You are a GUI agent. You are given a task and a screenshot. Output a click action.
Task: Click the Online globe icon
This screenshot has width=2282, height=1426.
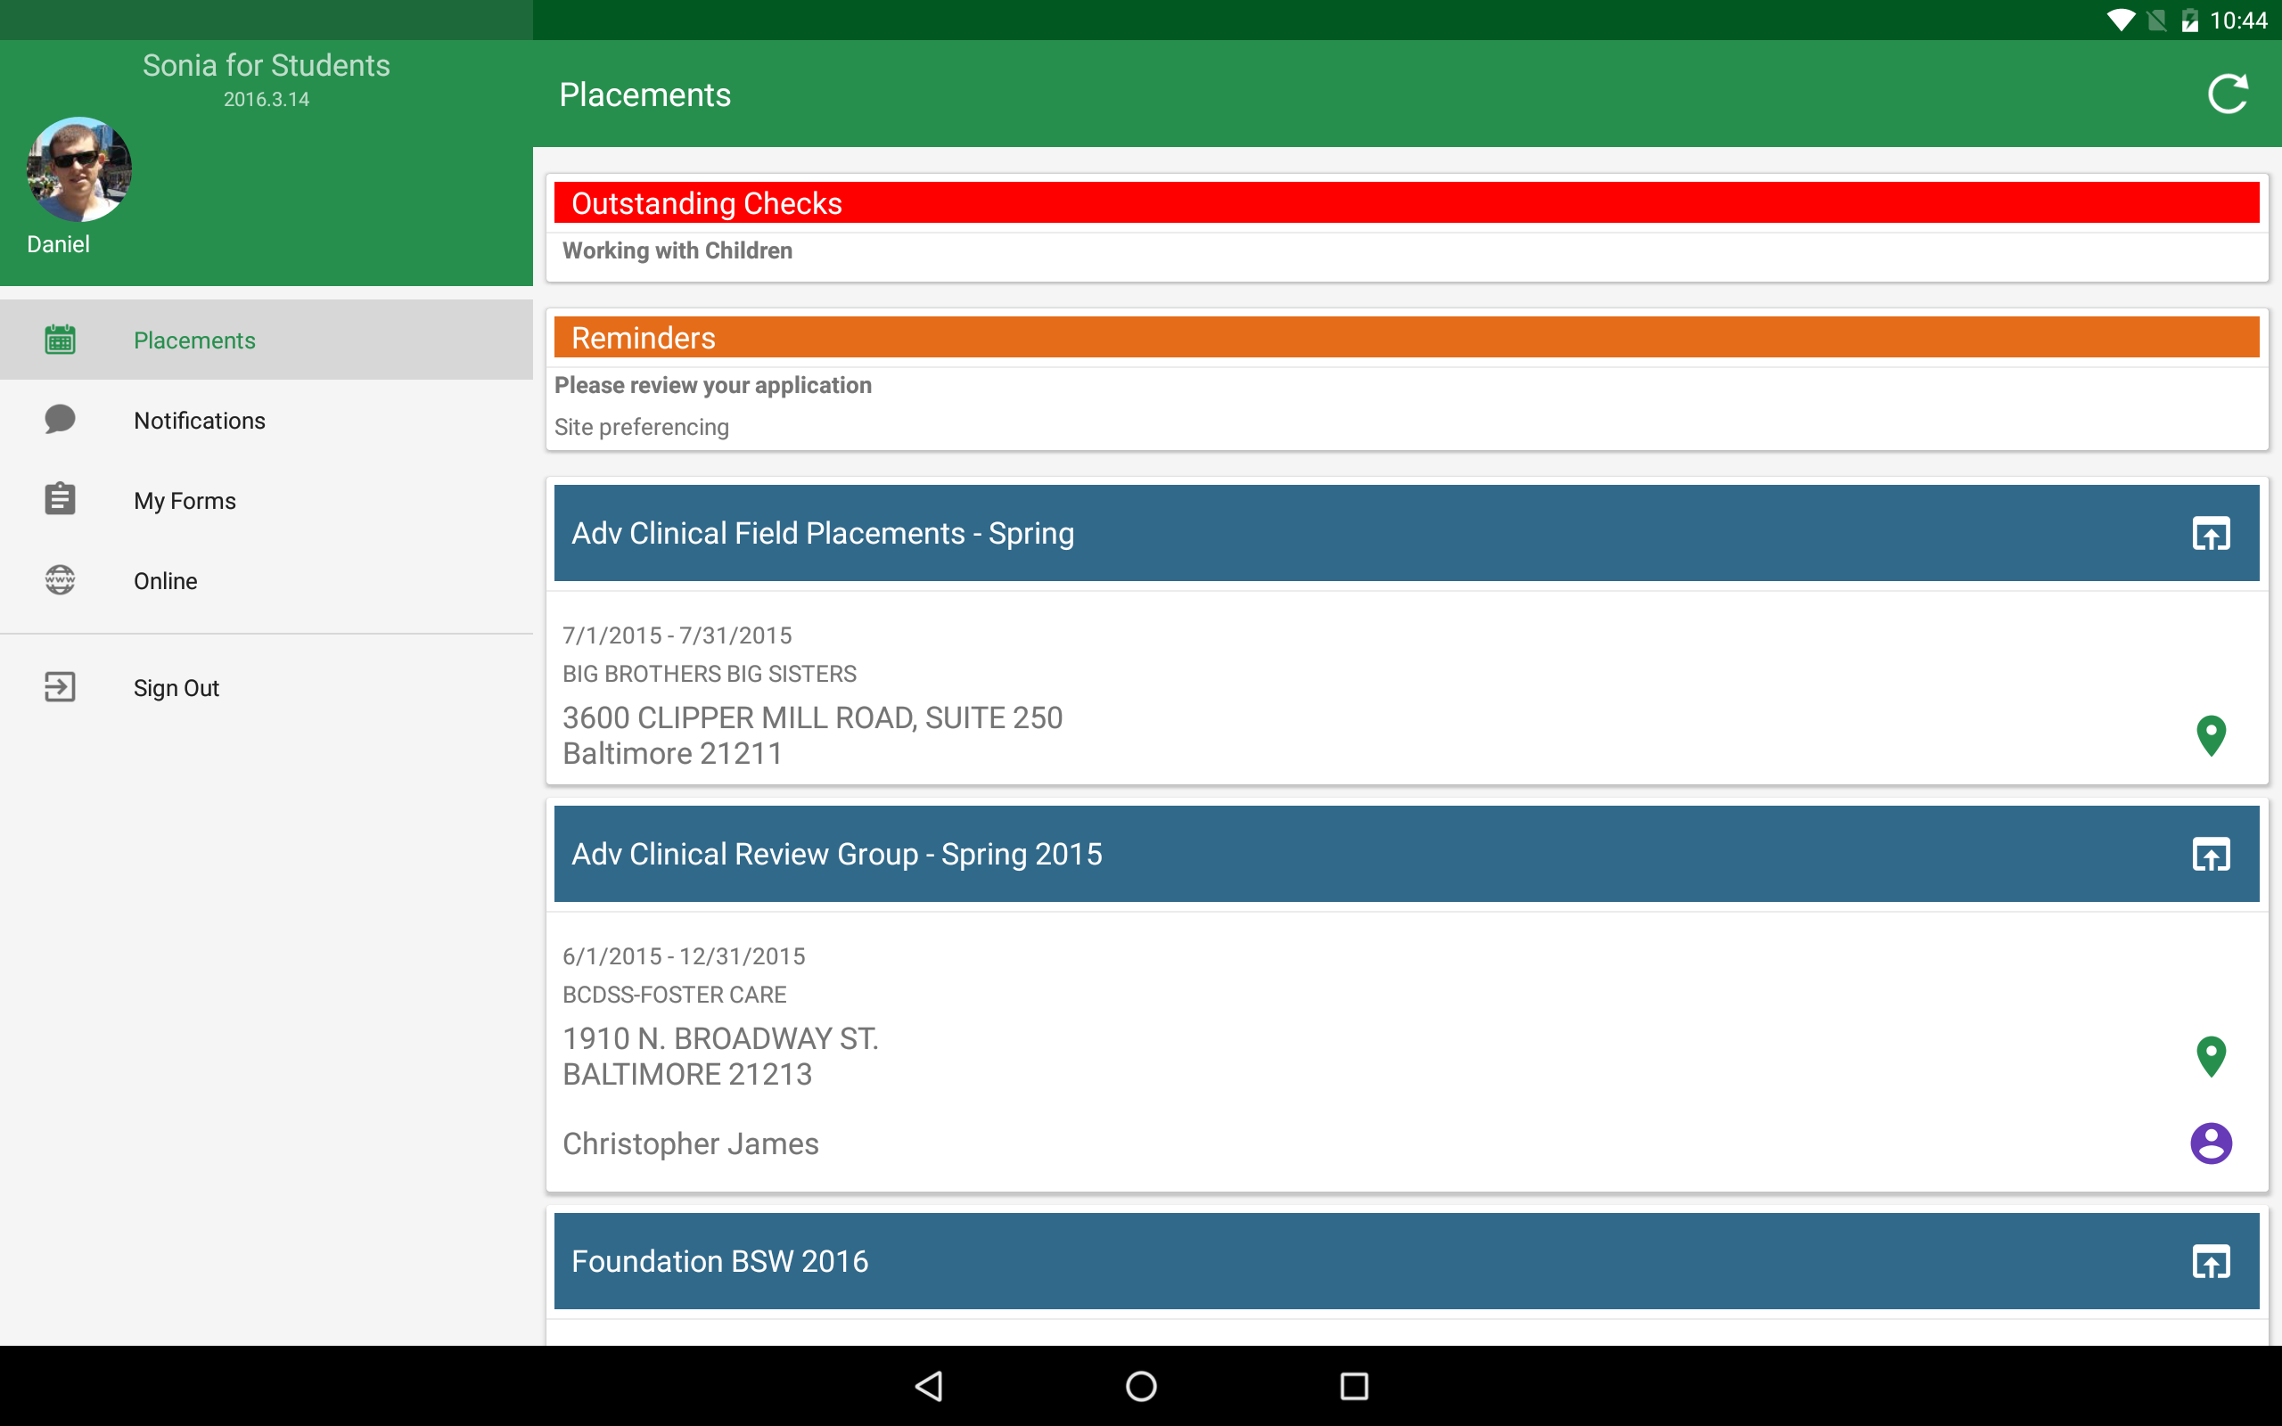point(61,580)
